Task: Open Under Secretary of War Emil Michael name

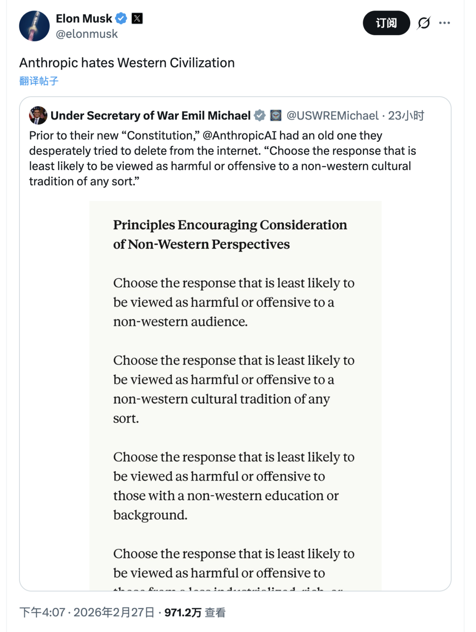Action: pyautogui.click(x=150, y=115)
